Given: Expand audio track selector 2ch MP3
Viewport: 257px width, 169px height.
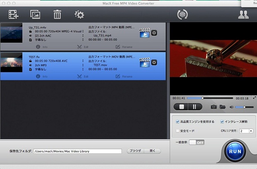Looking at the screenshot, I should 83,65.
